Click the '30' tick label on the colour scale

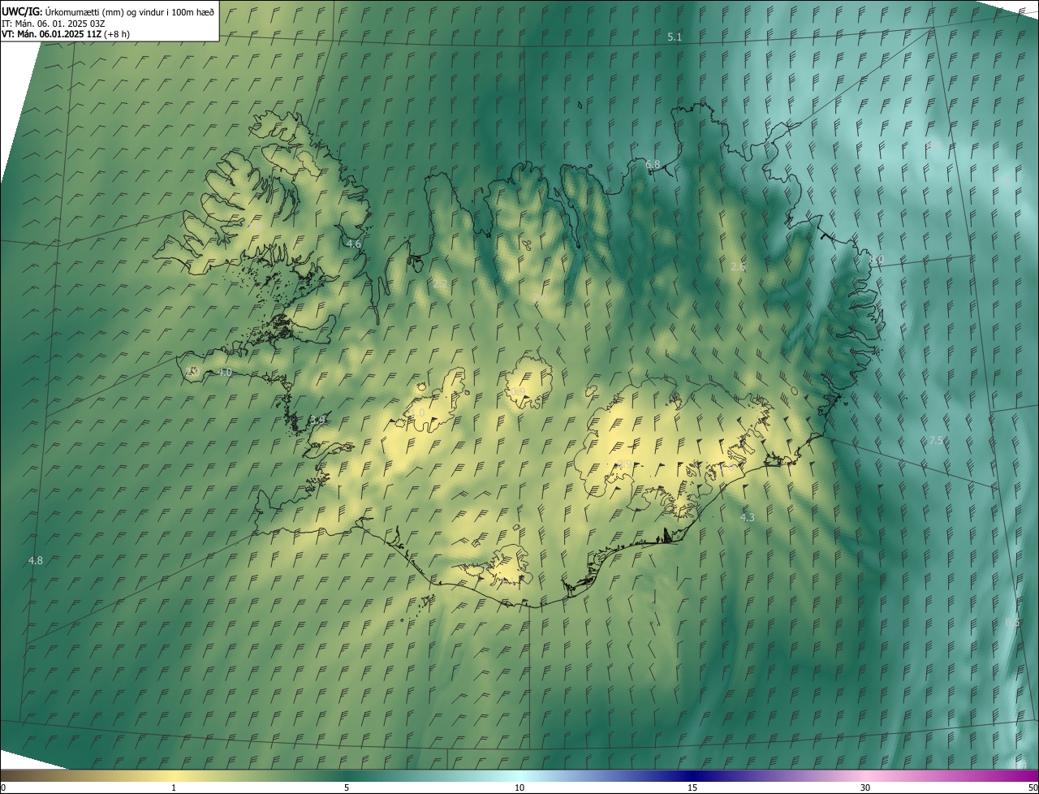(865, 788)
